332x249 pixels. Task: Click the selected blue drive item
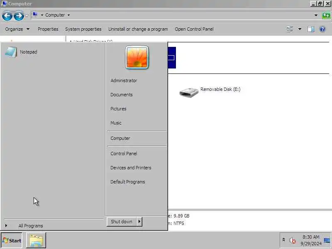pyautogui.click(x=172, y=58)
